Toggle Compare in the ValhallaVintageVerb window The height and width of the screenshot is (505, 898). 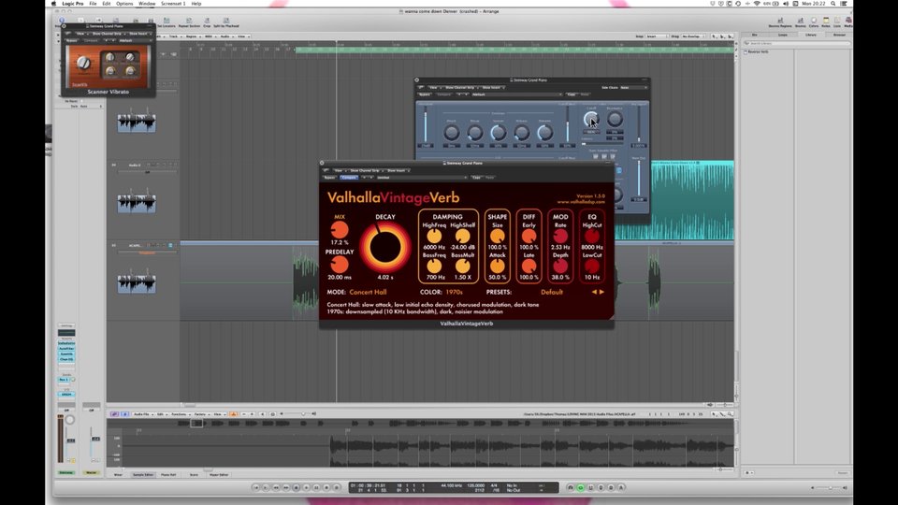349,178
